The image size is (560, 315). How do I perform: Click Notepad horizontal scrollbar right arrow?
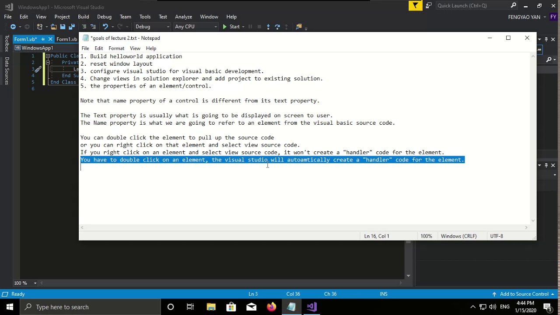click(x=526, y=227)
